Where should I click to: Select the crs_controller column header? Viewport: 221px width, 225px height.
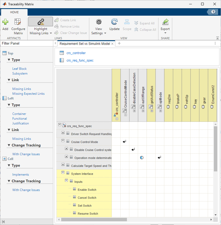116,95
